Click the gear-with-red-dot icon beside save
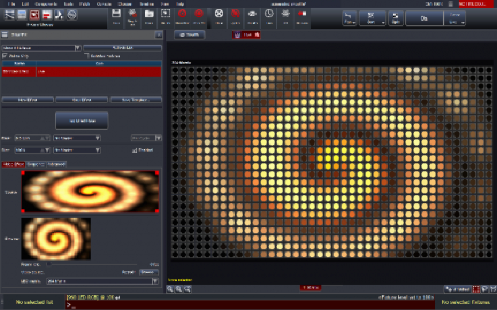497x310 pixels. click(x=133, y=13)
